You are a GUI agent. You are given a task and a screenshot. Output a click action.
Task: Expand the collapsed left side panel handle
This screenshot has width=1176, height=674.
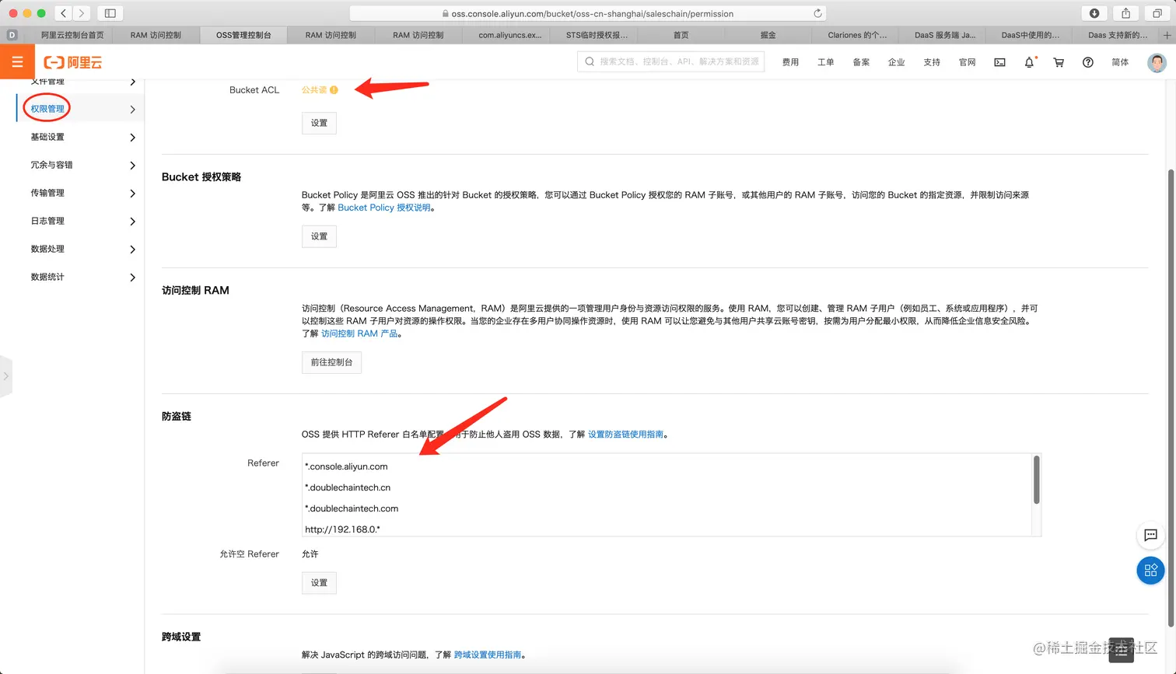pos(6,376)
